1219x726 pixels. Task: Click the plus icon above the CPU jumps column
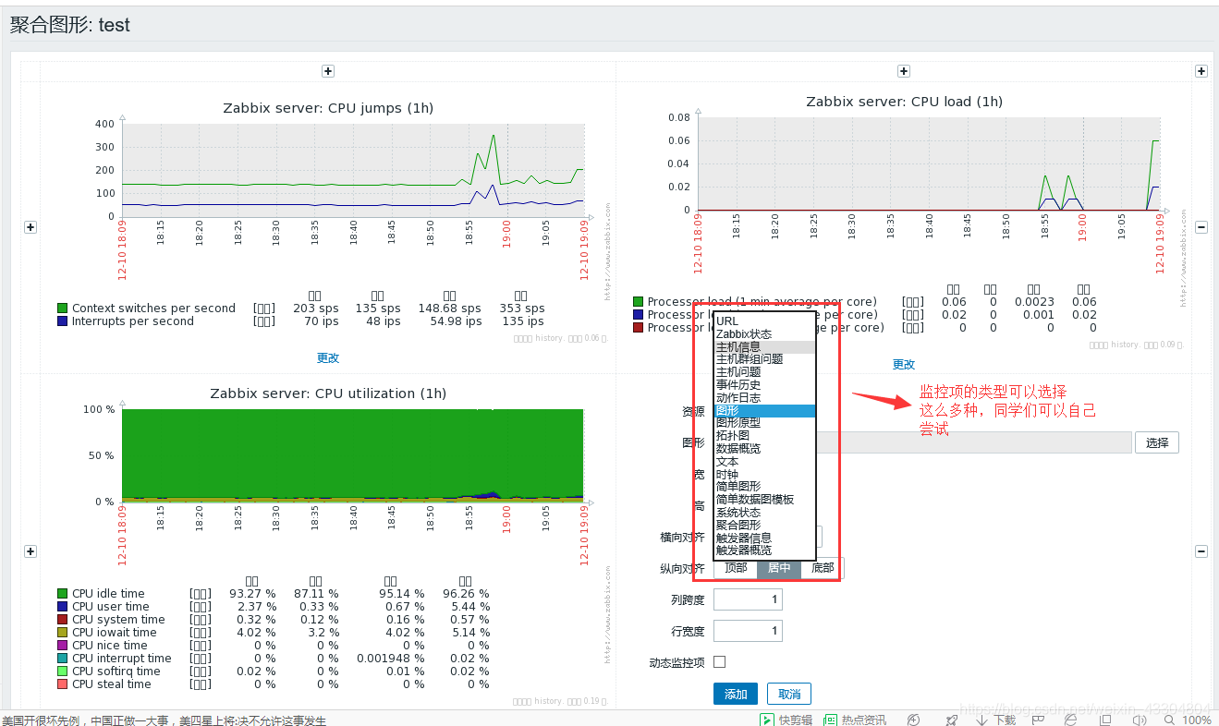[x=327, y=71]
